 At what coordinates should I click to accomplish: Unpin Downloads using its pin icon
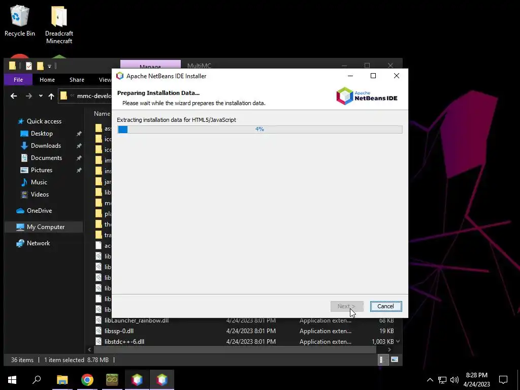pos(79,146)
